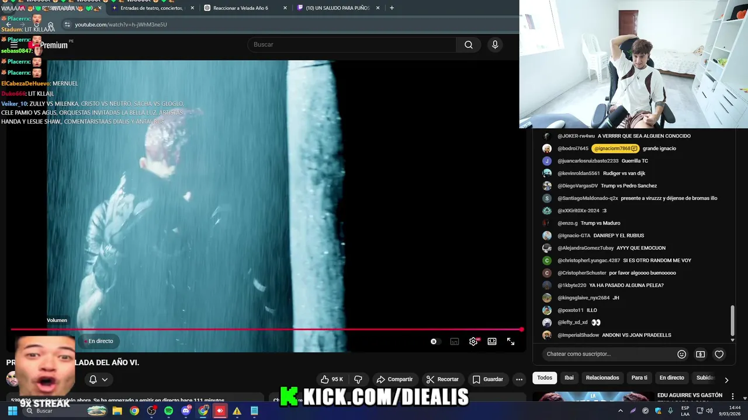Click the @JOKER-rw4wu chat username
Screen dimensions: 748x420
point(576,136)
